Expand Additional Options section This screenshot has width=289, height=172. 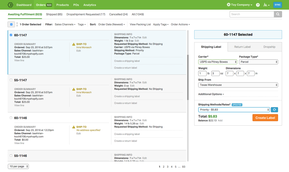point(211,94)
